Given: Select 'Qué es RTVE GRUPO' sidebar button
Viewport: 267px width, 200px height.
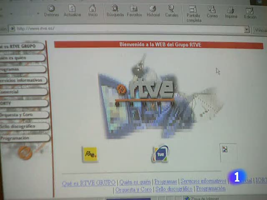Looking at the screenshot, I should coord(22,46).
